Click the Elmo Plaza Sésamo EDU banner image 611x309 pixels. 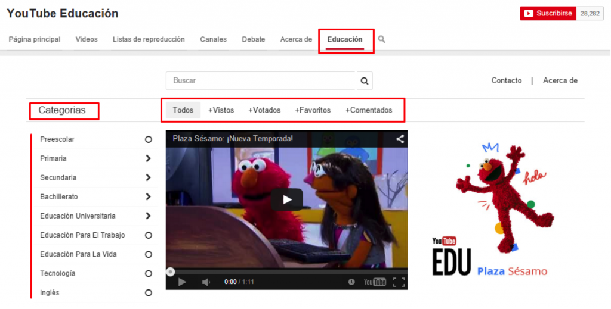coord(493,210)
